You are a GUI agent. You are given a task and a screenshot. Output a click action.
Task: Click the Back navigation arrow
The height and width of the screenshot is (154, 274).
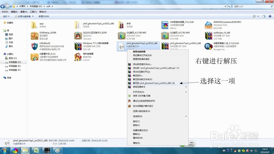(3, 7)
